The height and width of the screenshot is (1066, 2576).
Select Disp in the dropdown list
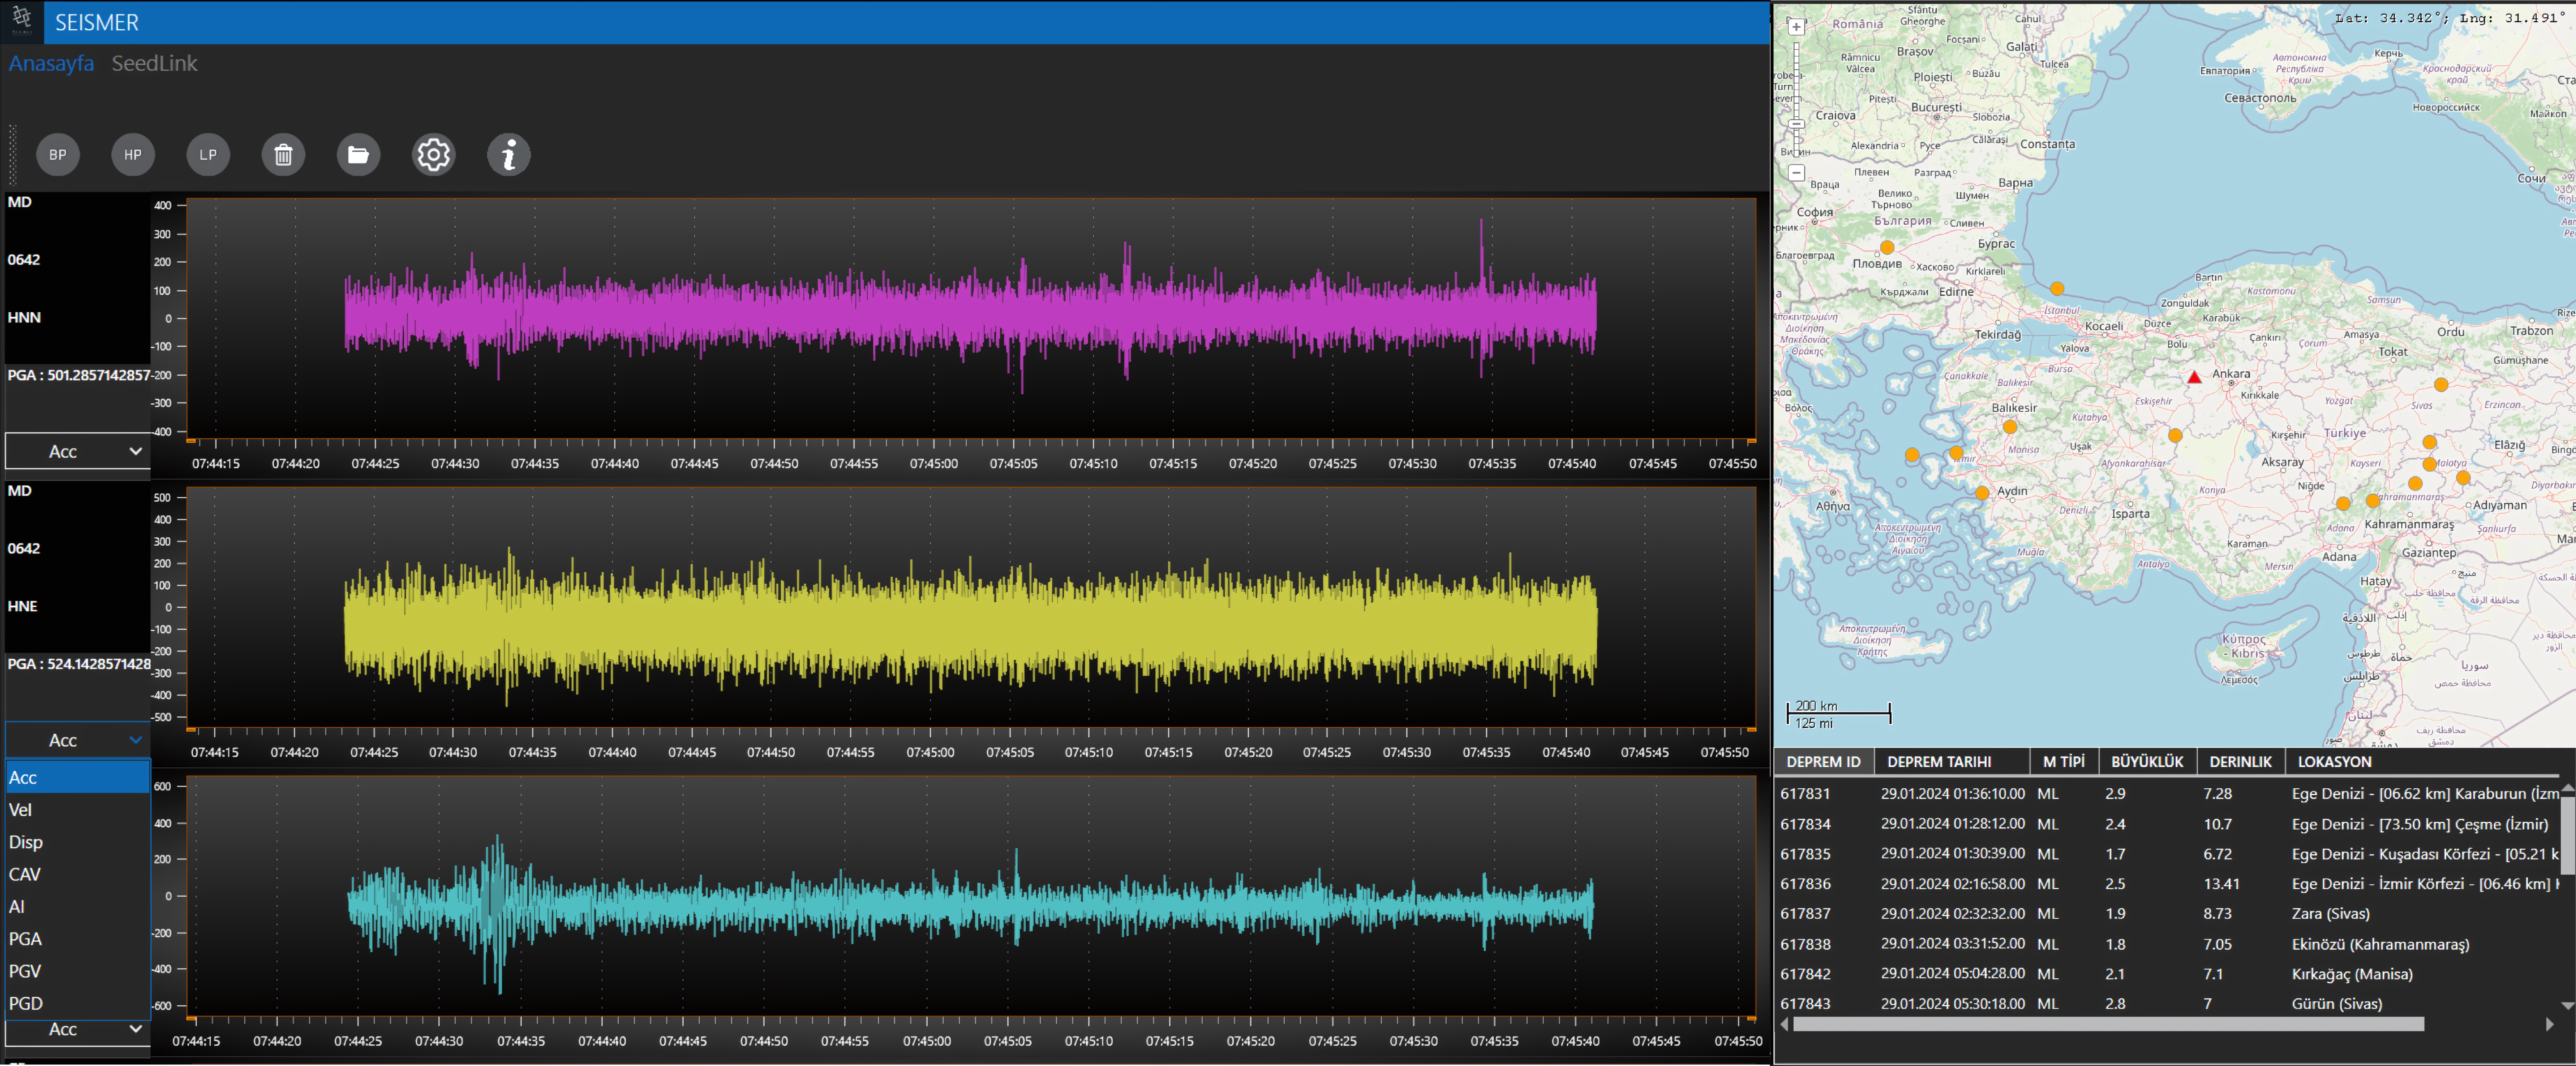[78, 842]
